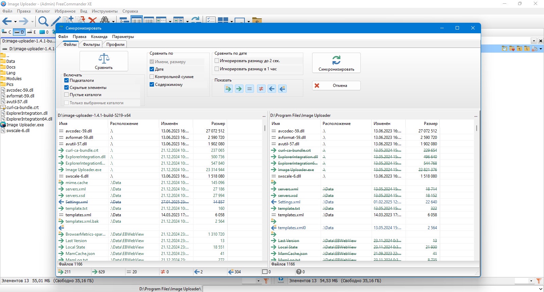This screenshot has height=292, width=544.
Task: Open the right folder path ellipsis button
Action: tap(476, 116)
